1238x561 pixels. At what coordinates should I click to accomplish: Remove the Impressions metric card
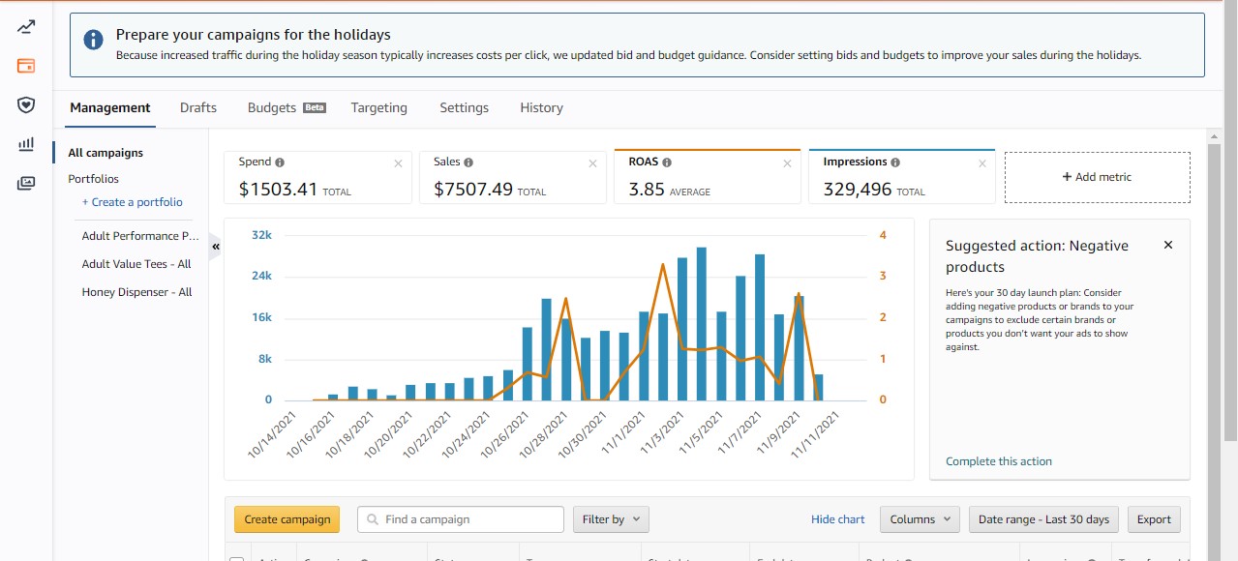click(x=982, y=163)
